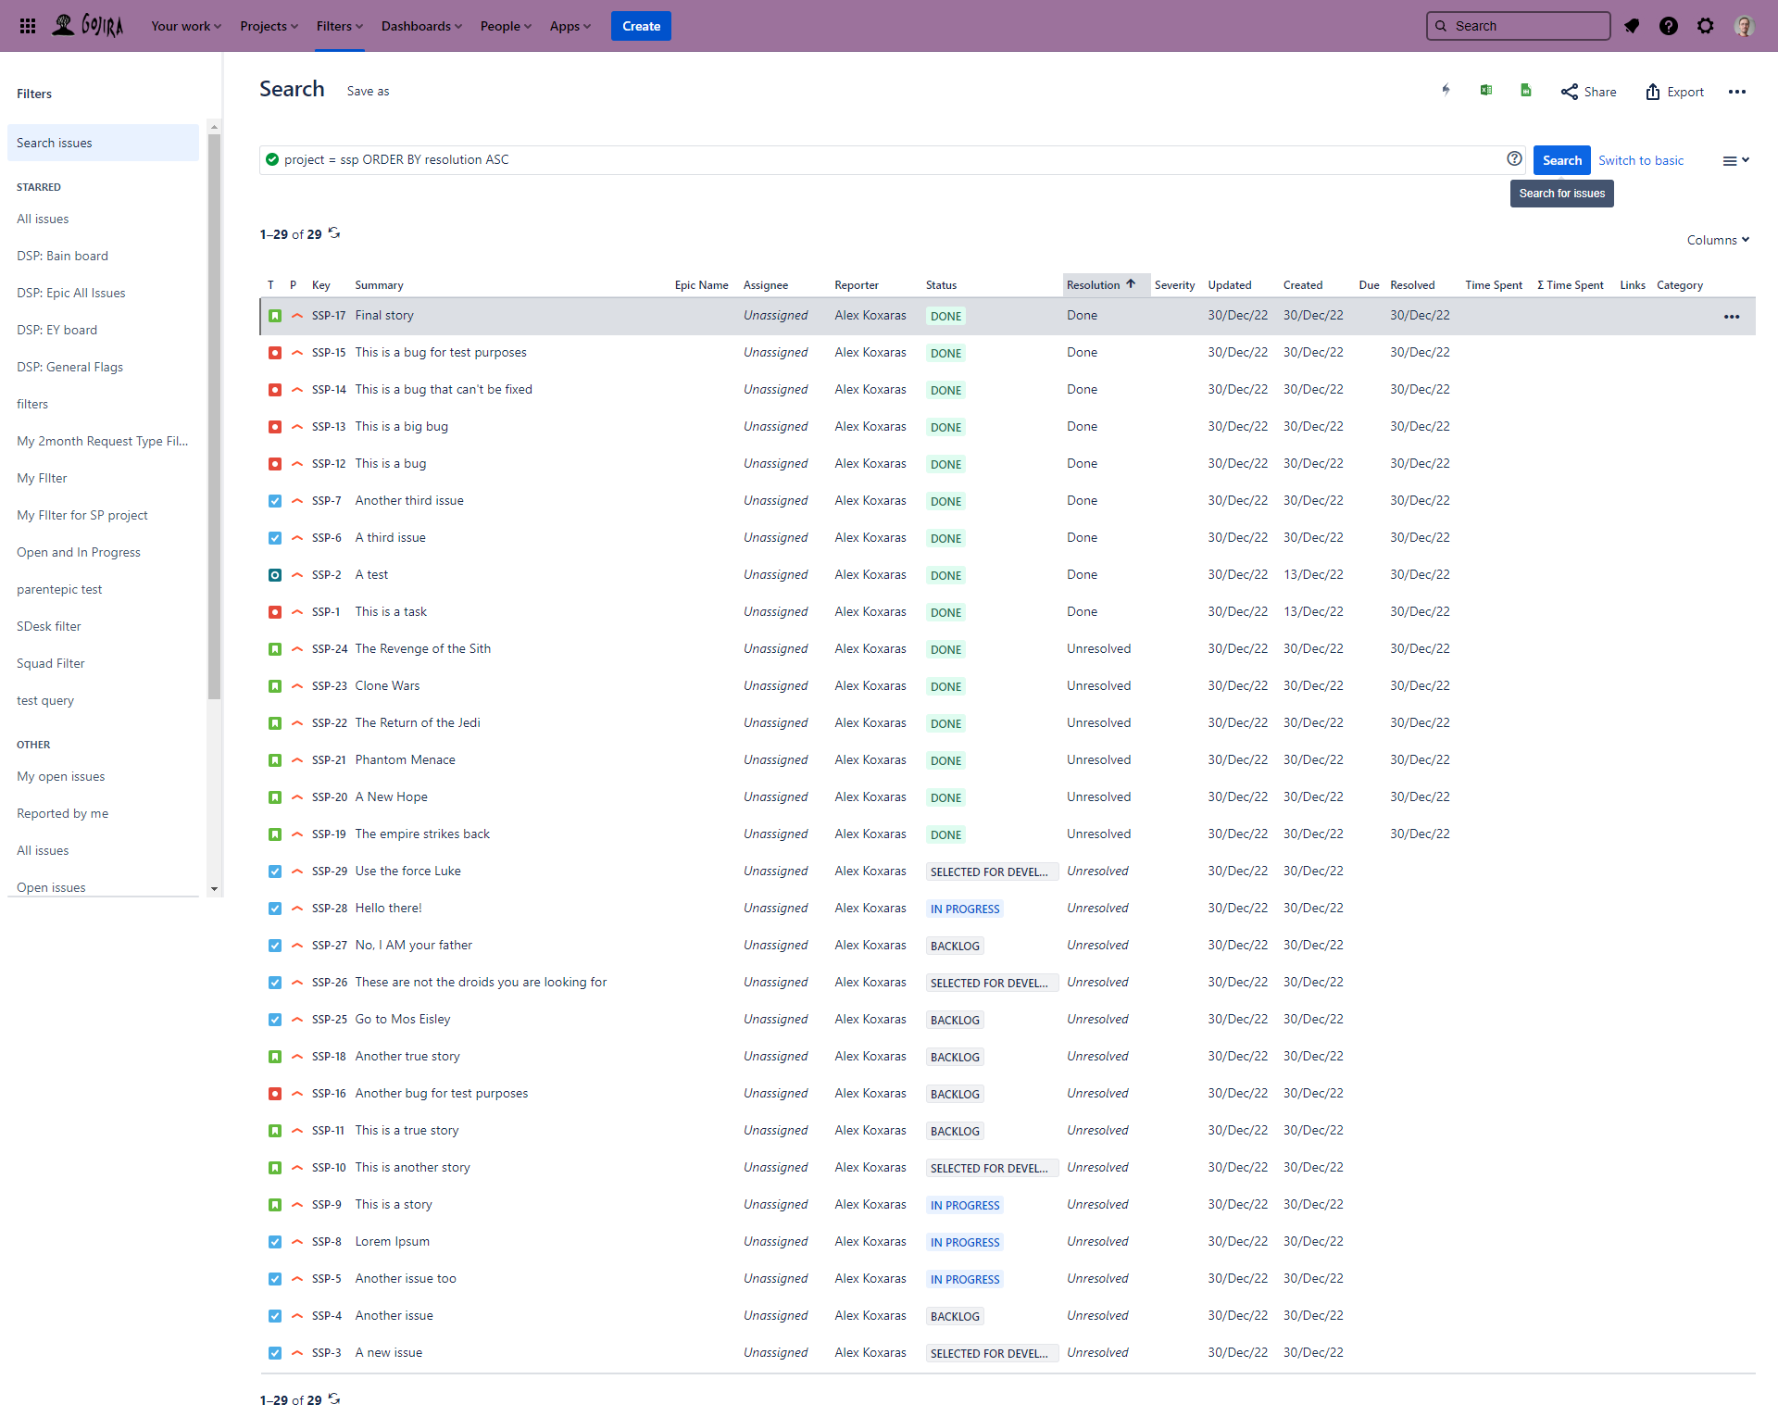Click Search button to run JQL query
This screenshot has height=1417, width=1778.
[1561, 159]
